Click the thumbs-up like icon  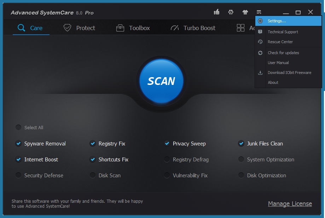point(216,12)
